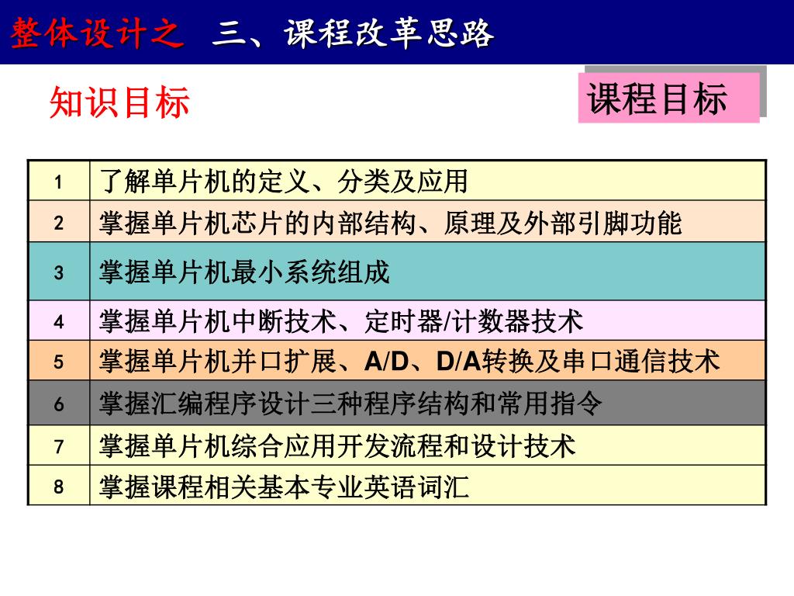
Task: Select the red 知识目标 heading
Action: (120, 102)
